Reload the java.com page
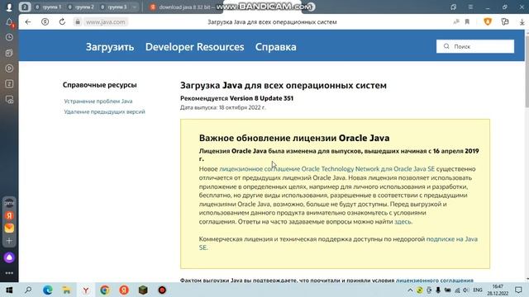This screenshot has height=297, width=529. coord(62,22)
